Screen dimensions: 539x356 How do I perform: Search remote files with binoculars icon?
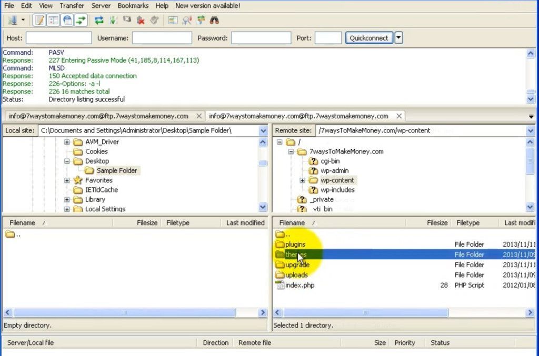point(214,21)
